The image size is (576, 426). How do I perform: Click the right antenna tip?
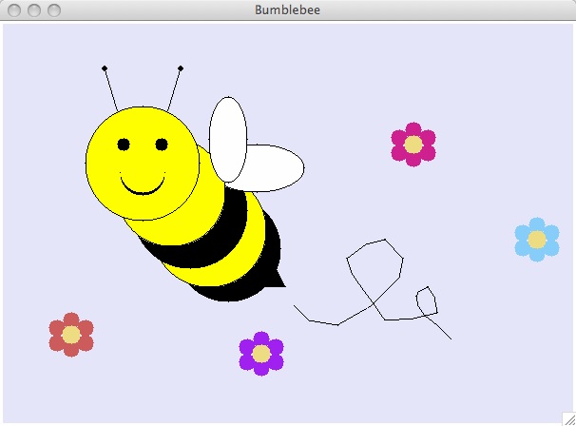coord(181,68)
